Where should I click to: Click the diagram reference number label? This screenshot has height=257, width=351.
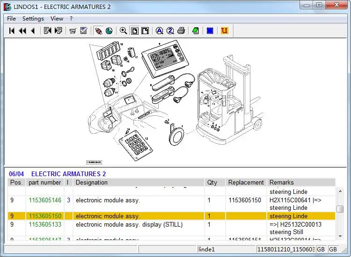coord(94,162)
